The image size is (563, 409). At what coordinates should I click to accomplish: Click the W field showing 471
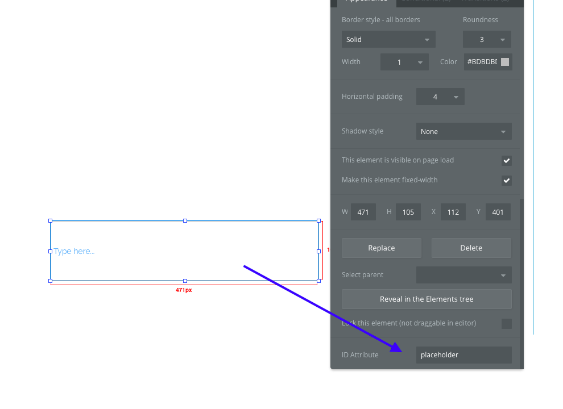(x=363, y=212)
